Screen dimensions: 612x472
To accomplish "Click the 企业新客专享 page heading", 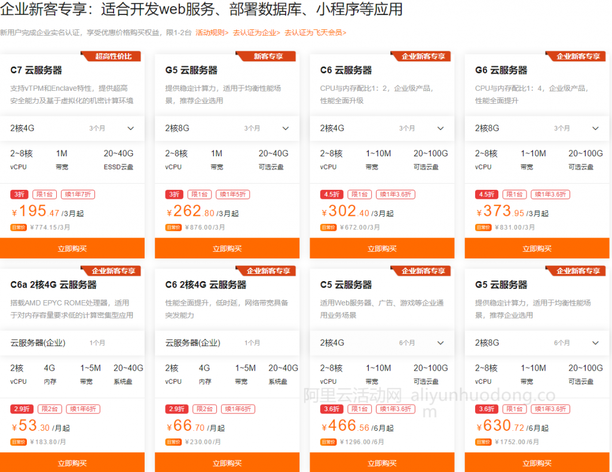I will [x=201, y=9].
